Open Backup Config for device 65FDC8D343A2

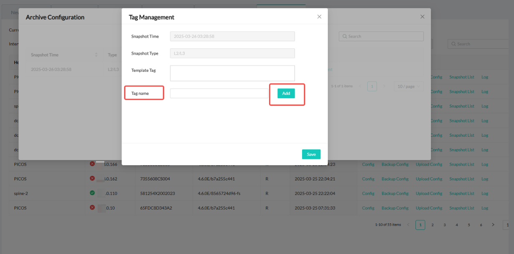tap(395, 208)
